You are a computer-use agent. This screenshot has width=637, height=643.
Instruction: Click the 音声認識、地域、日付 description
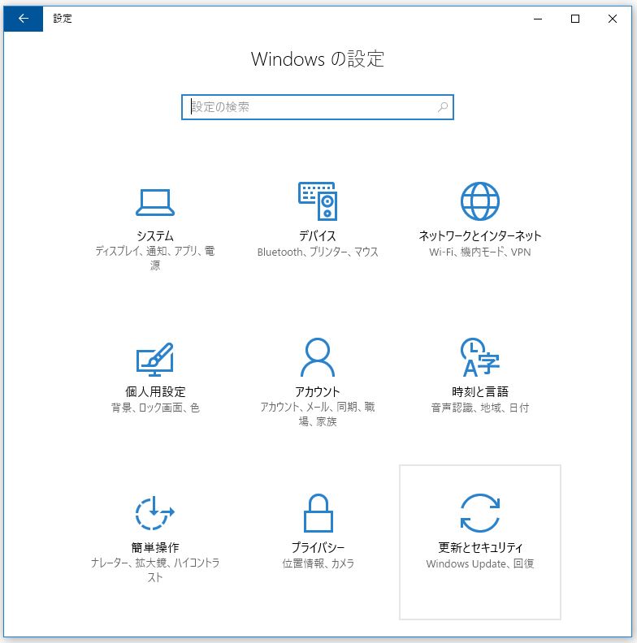(x=480, y=408)
